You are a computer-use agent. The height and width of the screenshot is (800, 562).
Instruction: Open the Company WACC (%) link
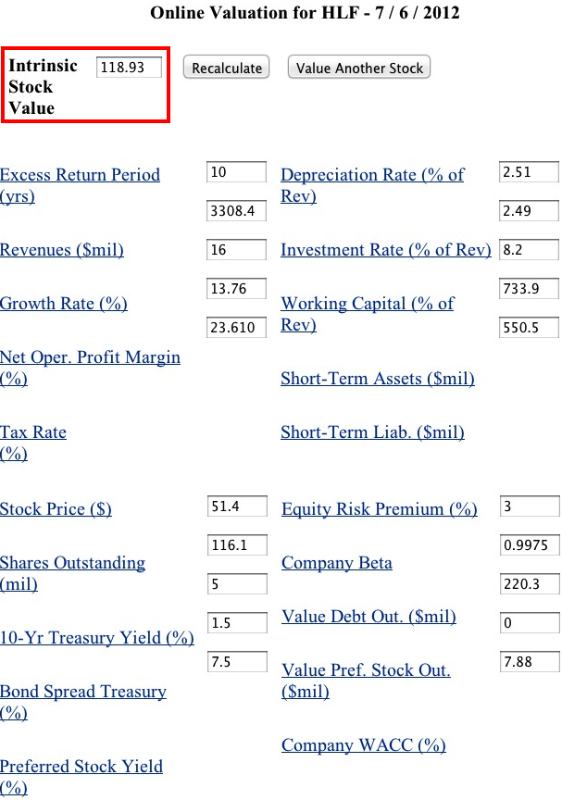[x=364, y=745]
